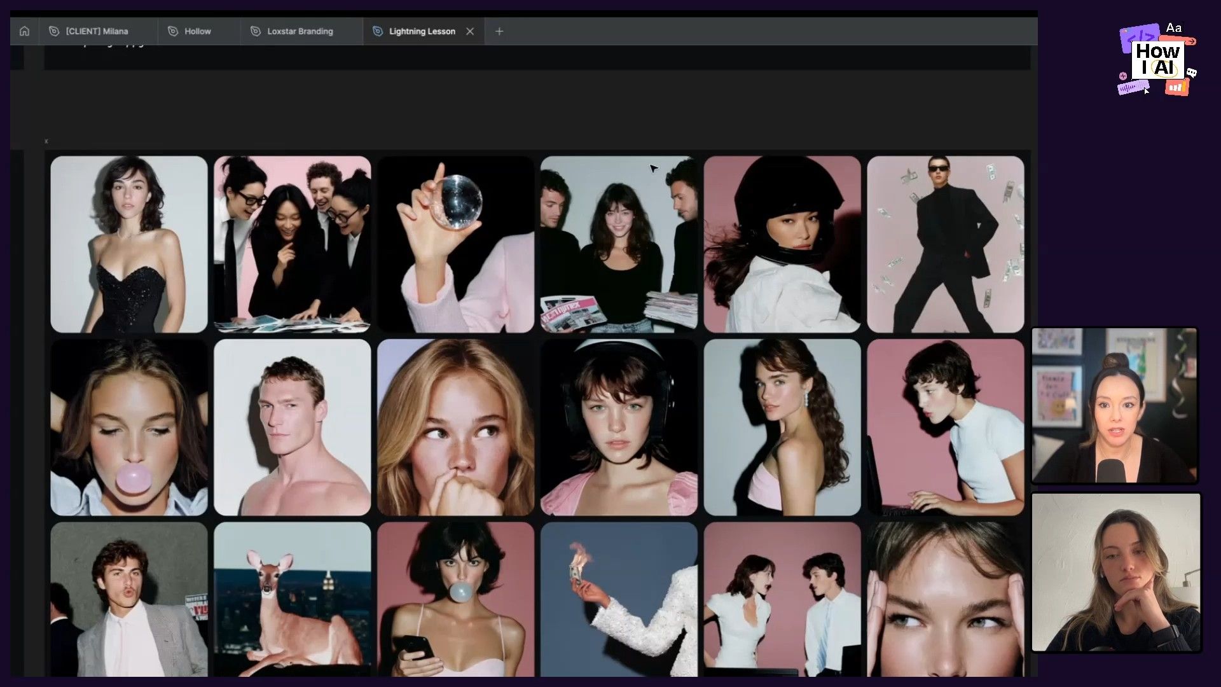Select close-up pink bubblegum bubble image
The height and width of the screenshot is (687, 1221).
click(x=129, y=427)
